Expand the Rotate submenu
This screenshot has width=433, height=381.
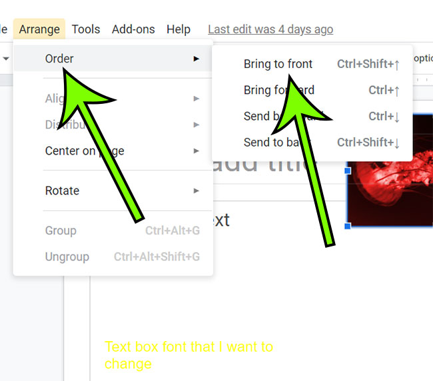tap(113, 190)
